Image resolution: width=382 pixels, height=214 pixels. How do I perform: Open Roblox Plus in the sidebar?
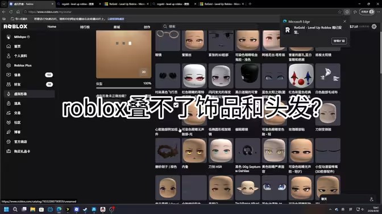click(29, 65)
